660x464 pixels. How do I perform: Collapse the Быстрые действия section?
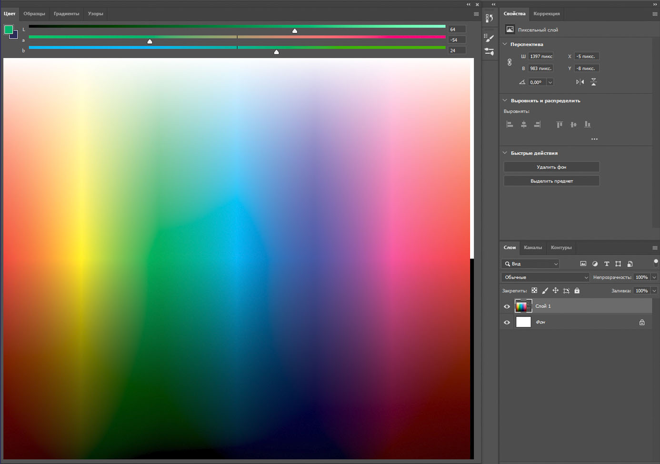coord(505,153)
